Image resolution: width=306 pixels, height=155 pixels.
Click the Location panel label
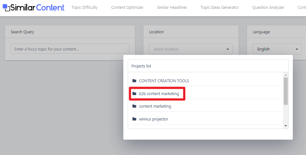click(157, 32)
